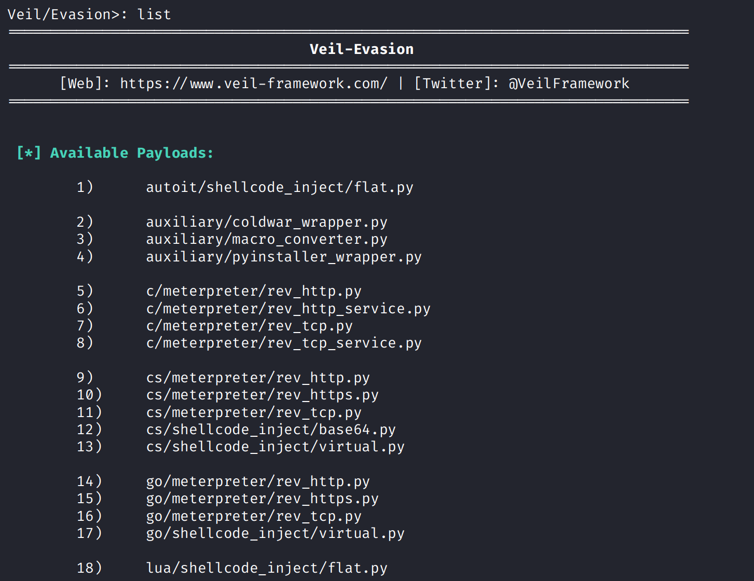Click the Veil framework website URL
Viewport: 754px width, 581px height.
(253, 84)
